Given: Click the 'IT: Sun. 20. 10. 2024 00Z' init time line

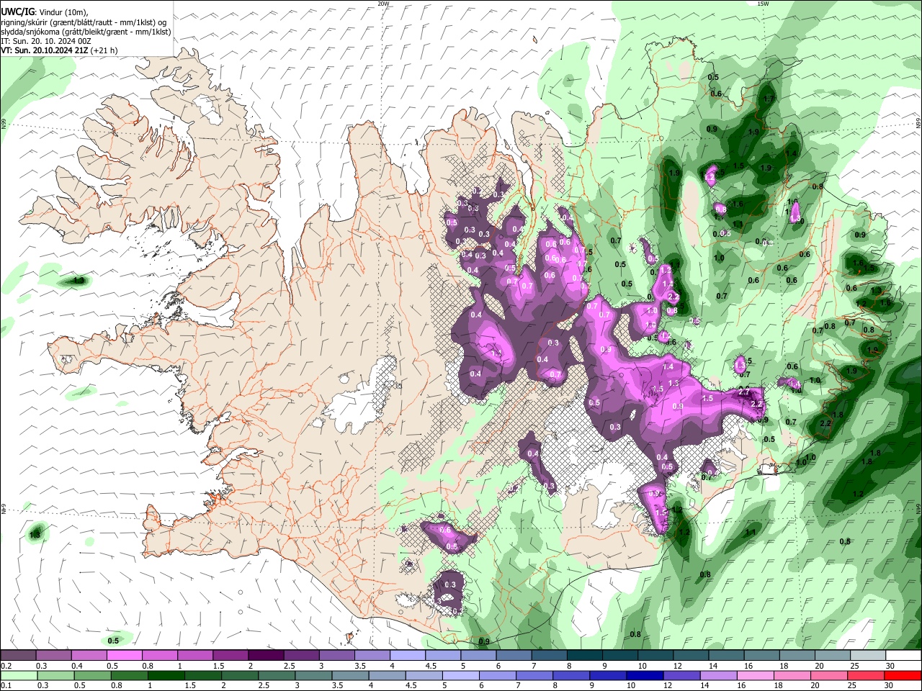Looking at the screenshot, I should pos(46,42).
